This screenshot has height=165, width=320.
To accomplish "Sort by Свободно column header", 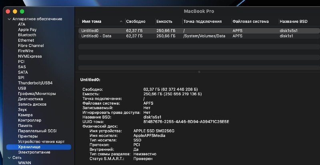I will tap(136, 22).
